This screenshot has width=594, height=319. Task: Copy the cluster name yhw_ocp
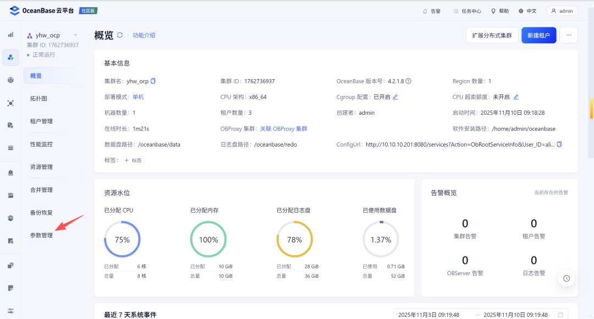(x=153, y=81)
